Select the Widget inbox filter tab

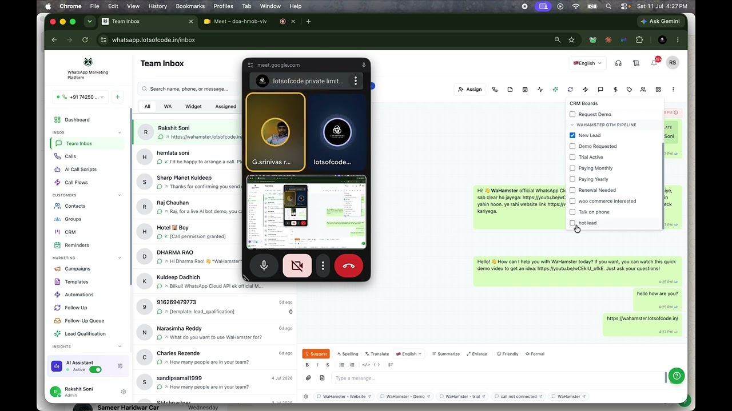(x=193, y=106)
